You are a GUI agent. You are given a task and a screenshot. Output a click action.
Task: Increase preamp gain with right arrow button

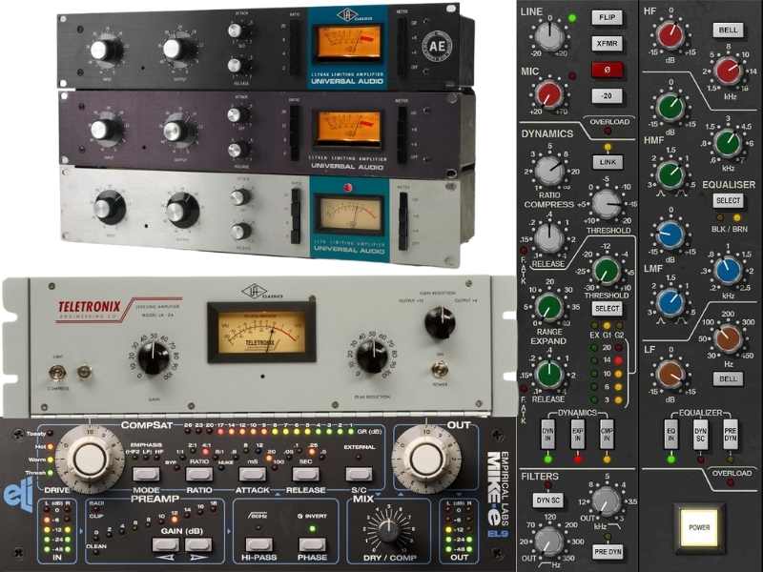click(x=198, y=544)
